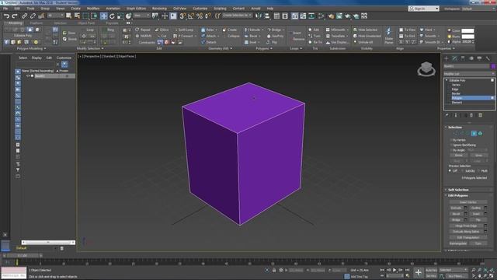Enable the By Angle checkbox
The image size is (497, 280).
(x=451, y=150)
